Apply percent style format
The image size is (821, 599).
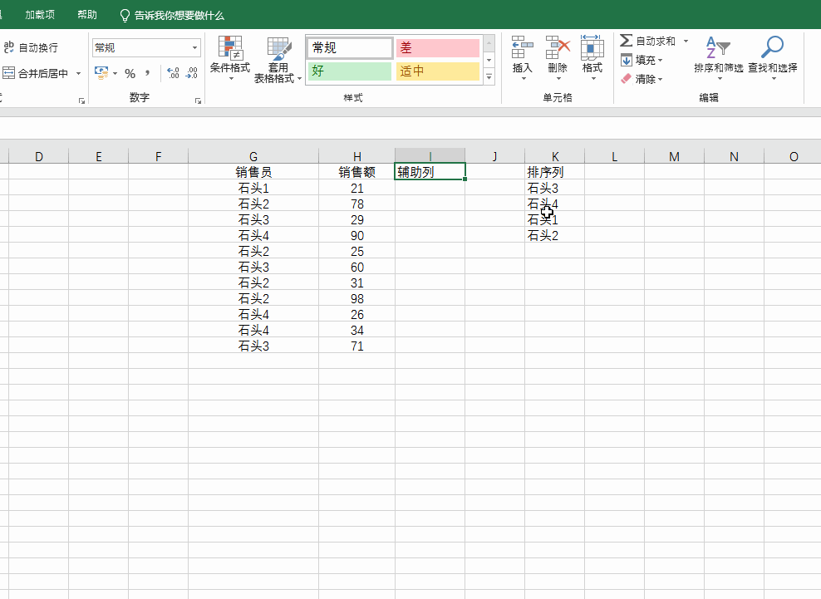130,73
